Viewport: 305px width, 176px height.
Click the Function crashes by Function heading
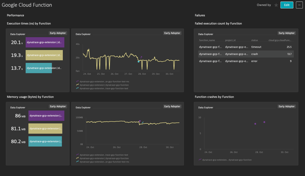click(x=215, y=97)
